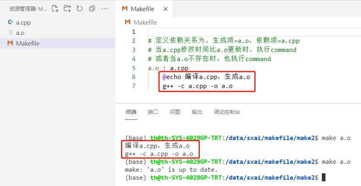
Task: Click line number 7 in the gutter
Action: pyautogui.click(x=134, y=86)
